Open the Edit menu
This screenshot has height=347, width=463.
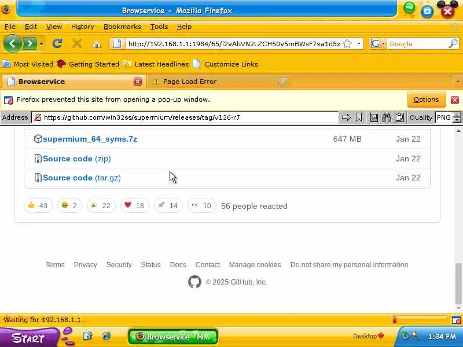pyautogui.click(x=31, y=27)
